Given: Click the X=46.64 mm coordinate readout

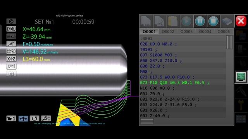Looking at the screenshot, I should tap(36, 29).
